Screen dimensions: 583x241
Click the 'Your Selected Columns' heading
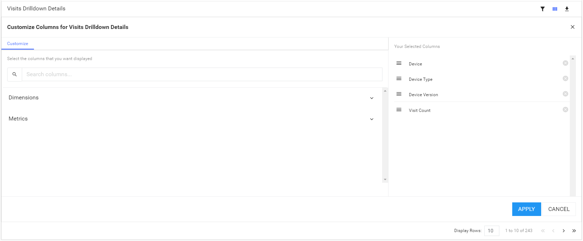click(417, 46)
